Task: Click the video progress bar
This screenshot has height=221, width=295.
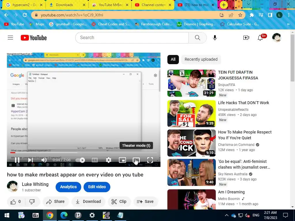Action: [84, 153]
